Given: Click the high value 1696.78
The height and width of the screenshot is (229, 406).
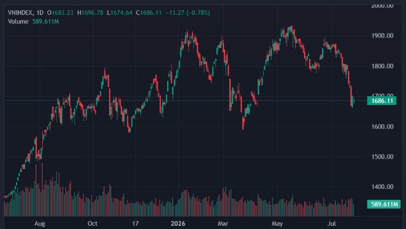Looking at the screenshot, I should point(92,13).
